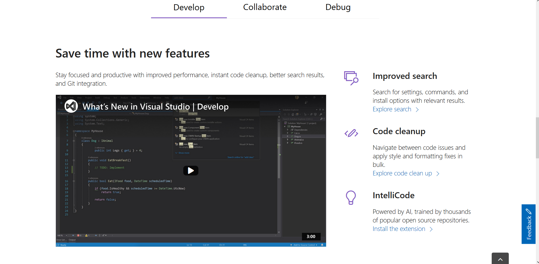The height and width of the screenshot is (264, 539).
Task: Click the Code cleanup pencil icon
Action: [x=351, y=133]
